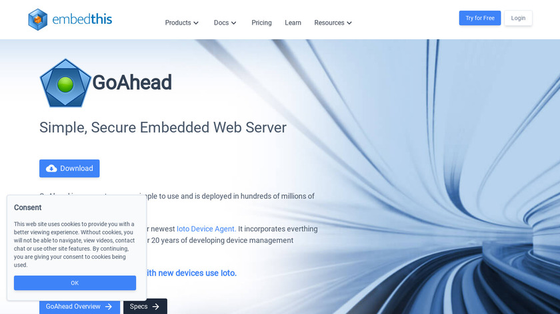Follow the Ioto Device Agent link
560x314 pixels.
click(206, 229)
